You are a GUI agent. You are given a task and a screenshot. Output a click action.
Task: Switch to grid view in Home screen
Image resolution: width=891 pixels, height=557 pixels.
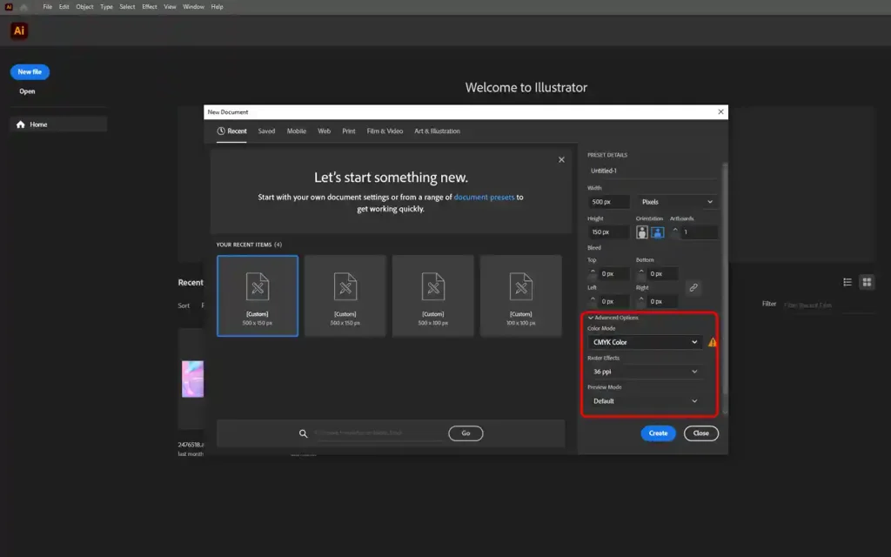[867, 282]
